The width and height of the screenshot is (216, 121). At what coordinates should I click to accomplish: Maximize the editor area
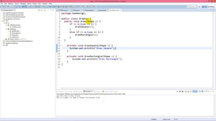click(x=213, y=10)
